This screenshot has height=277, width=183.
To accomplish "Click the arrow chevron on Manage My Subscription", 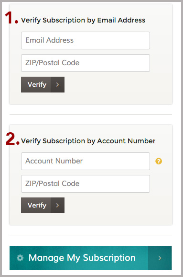I will point(160,258).
